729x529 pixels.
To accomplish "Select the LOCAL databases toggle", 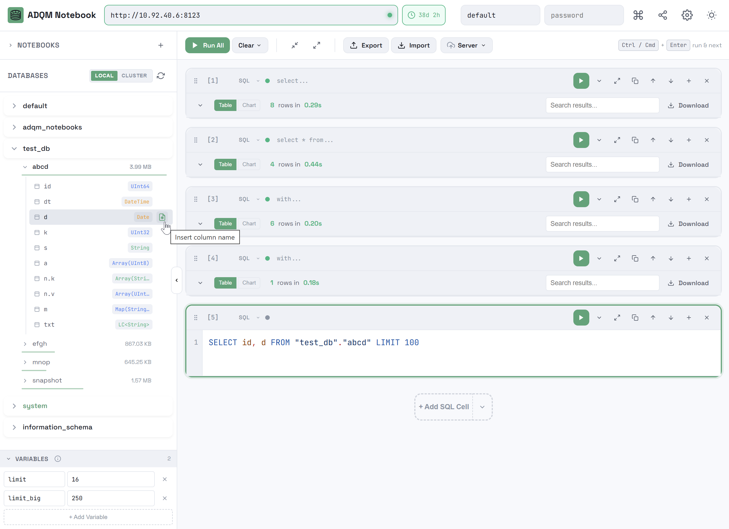I will [x=104, y=75].
